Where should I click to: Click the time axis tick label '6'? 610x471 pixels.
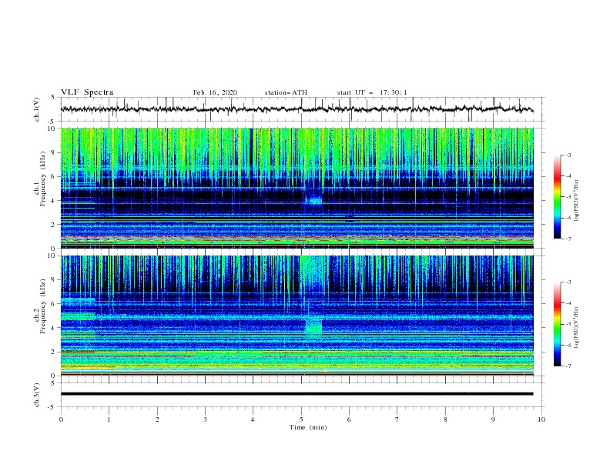349,419
